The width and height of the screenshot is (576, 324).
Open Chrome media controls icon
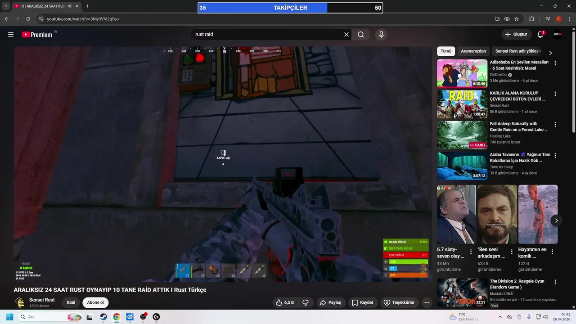click(548, 19)
